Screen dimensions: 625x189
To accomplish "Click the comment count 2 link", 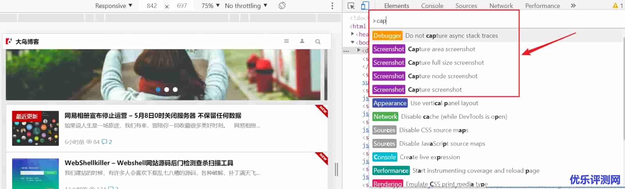I will (x=107, y=142).
